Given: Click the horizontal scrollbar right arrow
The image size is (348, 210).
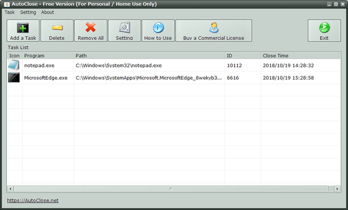Looking at the screenshot, I should (337, 189).
